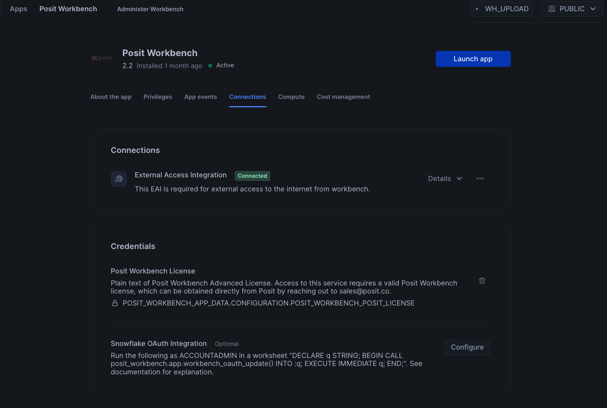Image resolution: width=607 pixels, height=408 pixels.
Task: Click the Posit logo image
Action: coord(102,58)
